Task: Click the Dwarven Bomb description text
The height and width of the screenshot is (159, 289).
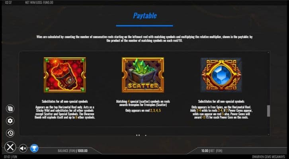Action: point(65,112)
